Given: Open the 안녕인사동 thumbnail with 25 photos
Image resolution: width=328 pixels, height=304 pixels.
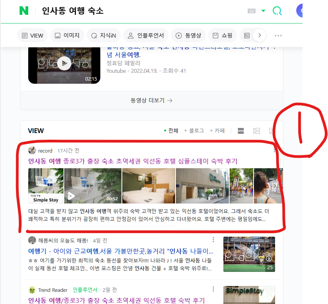Looking at the screenshot, I should click(249, 254).
